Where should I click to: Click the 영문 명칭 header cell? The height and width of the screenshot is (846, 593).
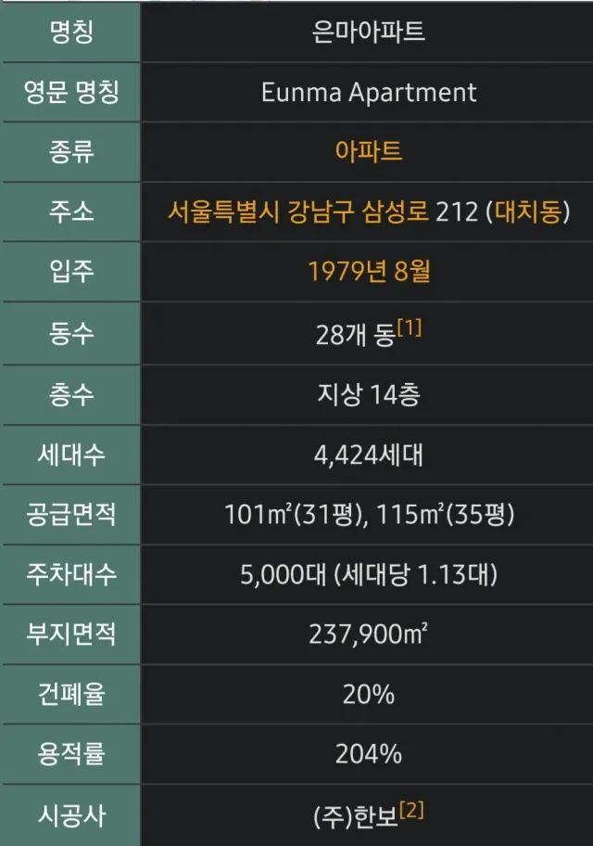pyautogui.click(x=71, y=92)
